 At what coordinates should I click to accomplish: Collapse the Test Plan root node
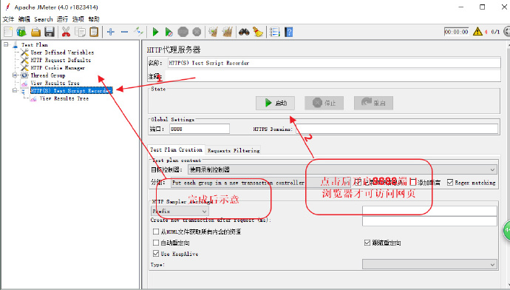click(6, 44)
